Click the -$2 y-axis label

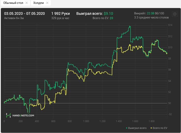(x=170, y=114)
